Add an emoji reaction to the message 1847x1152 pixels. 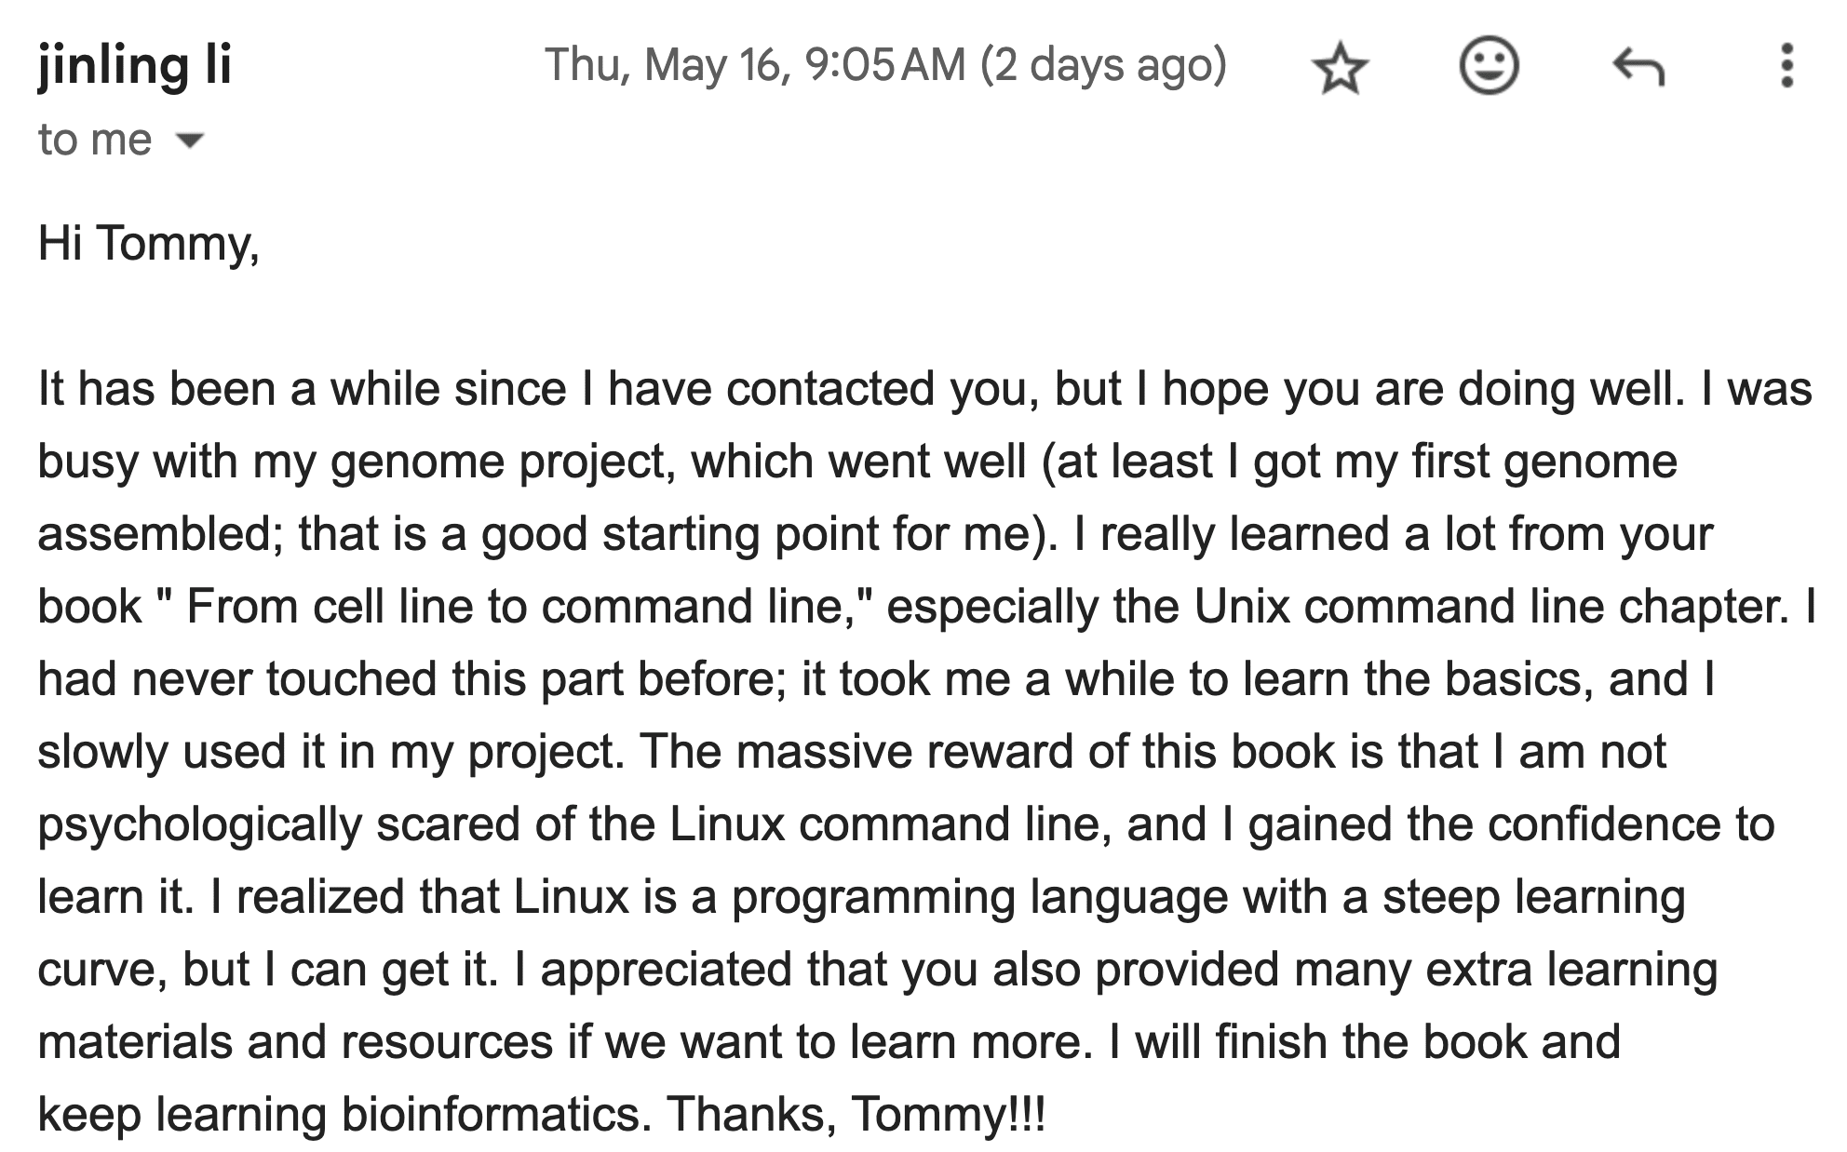[x=1489, y=66]
